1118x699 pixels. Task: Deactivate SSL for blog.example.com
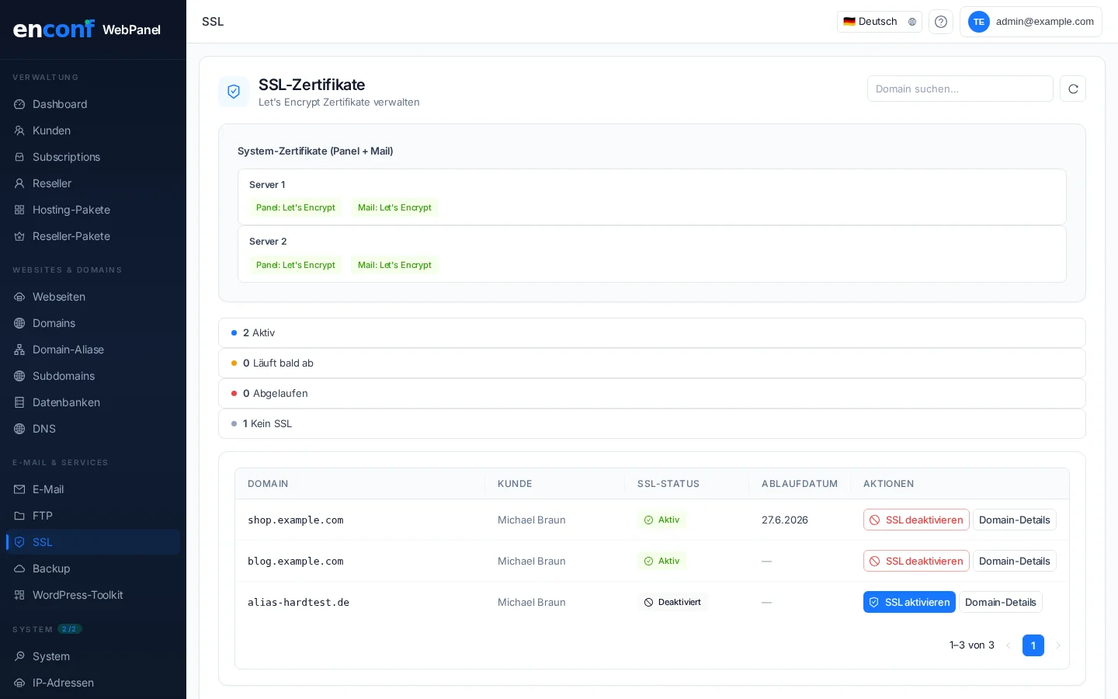pyautogui.click(x=916, y=561)
